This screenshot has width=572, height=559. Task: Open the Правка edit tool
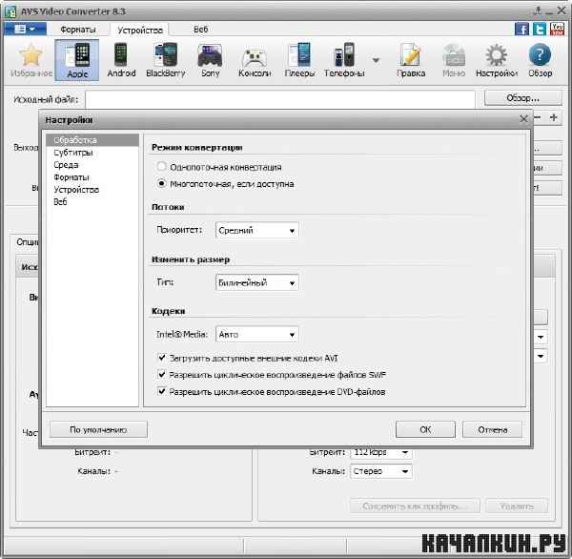click(411, 60)
